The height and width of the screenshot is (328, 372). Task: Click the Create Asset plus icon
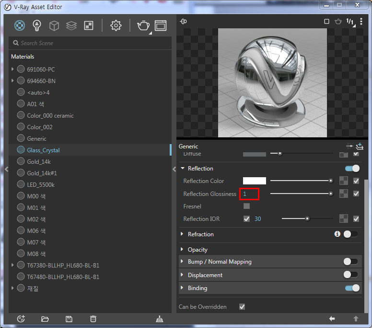click(x=21, y=319)
